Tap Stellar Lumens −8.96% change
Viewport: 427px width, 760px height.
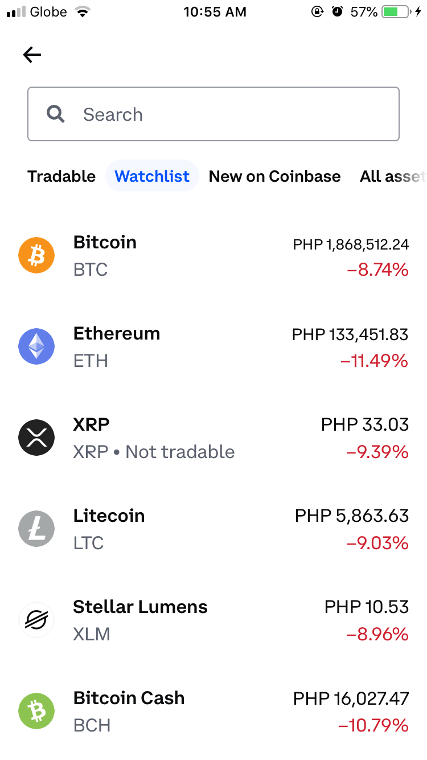[x=377, y=634]
